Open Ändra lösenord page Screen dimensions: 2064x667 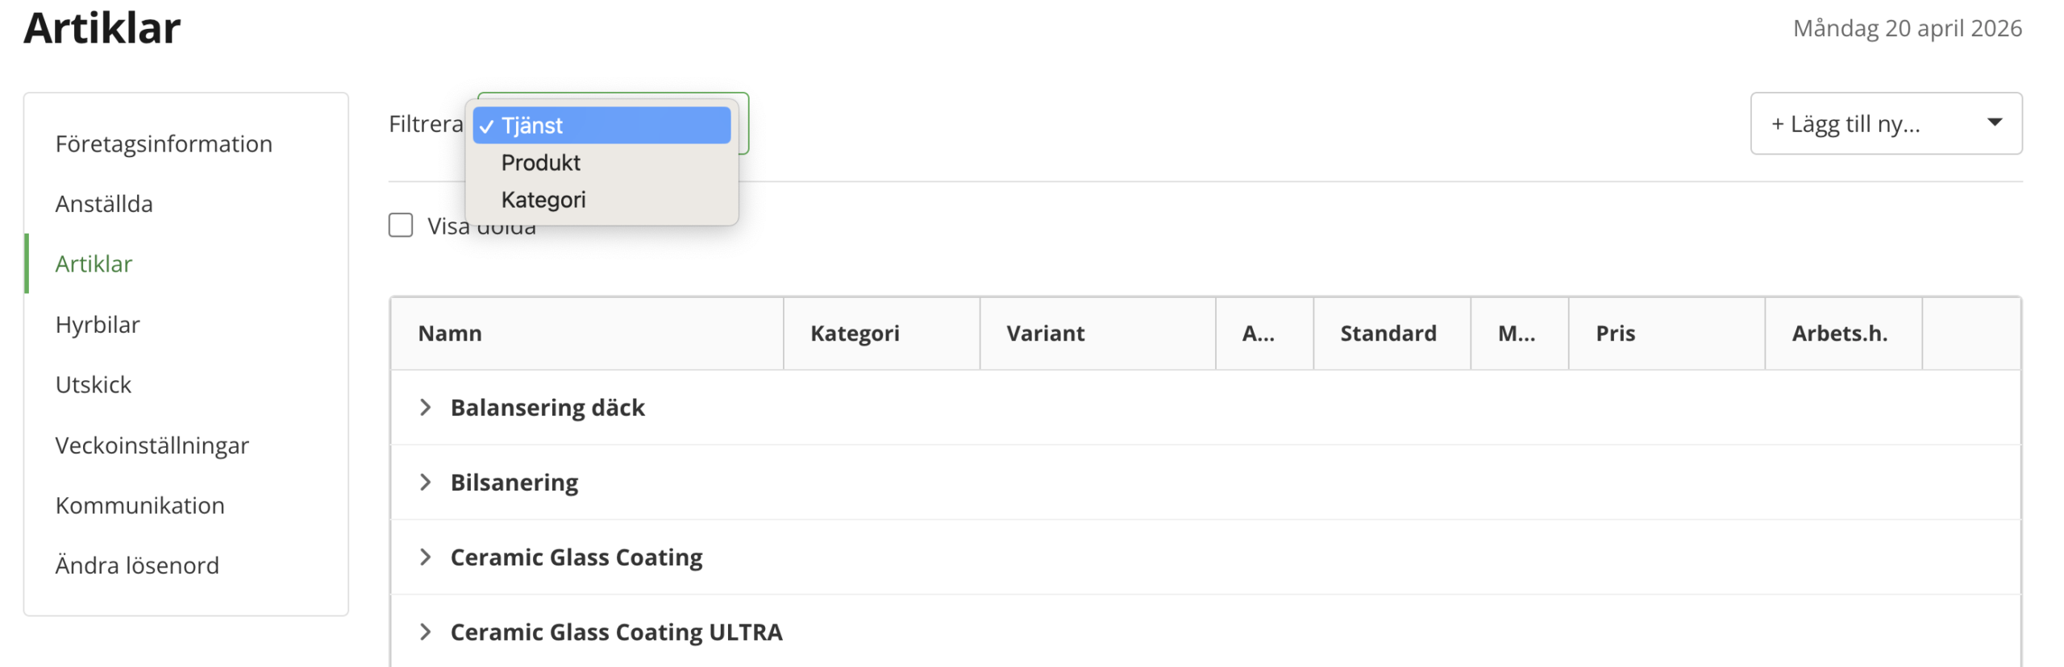tap(137, 565)
